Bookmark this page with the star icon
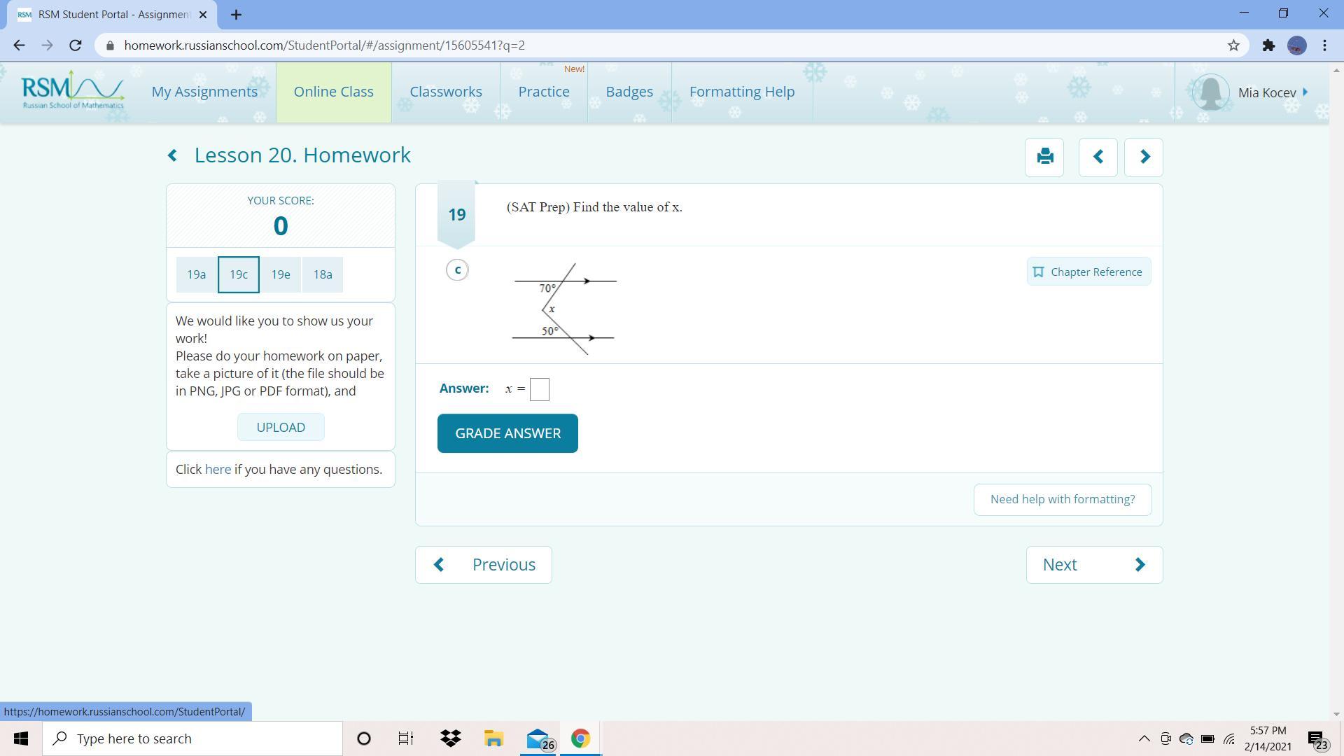 (x=1233, y=45)
